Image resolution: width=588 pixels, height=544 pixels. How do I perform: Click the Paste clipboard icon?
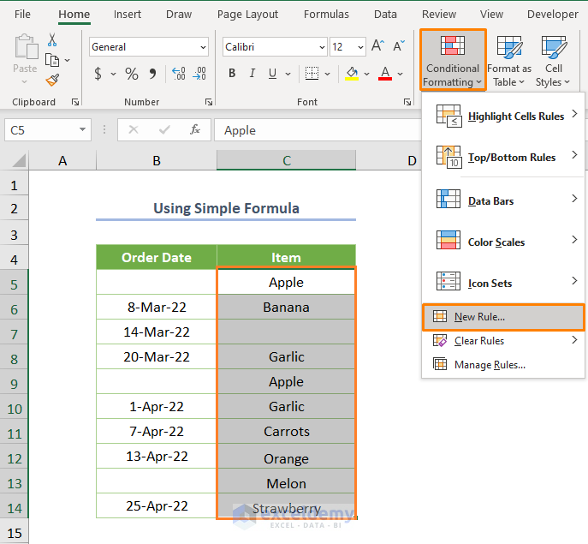pyautogui.click(x=26, y=47)
